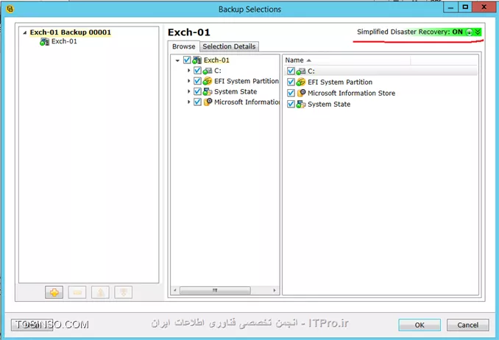Screen dimensions: 499x340
Task: Close the Backup Selections window
Action: (x=484, y=7)
